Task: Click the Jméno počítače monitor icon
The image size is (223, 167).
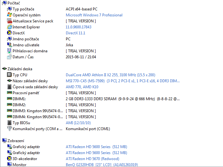Action: point(9,39)
